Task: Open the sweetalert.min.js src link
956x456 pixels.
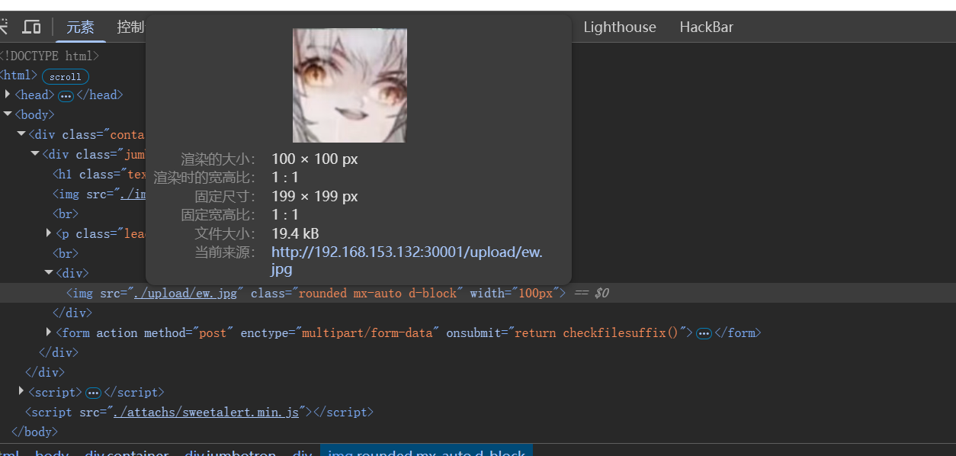Action: click(206, 412)
